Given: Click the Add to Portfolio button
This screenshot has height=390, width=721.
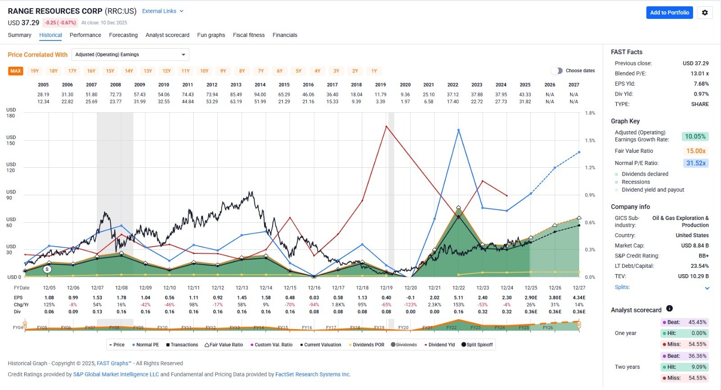Looking at the screenshot, I should pyautogui.click(x=669, y=13).
